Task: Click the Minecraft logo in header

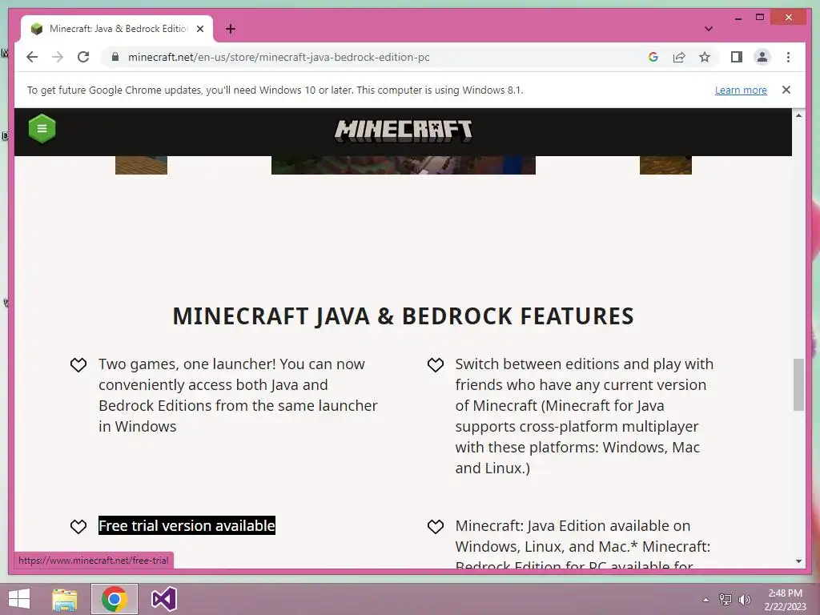Action: tap(404, 131)
